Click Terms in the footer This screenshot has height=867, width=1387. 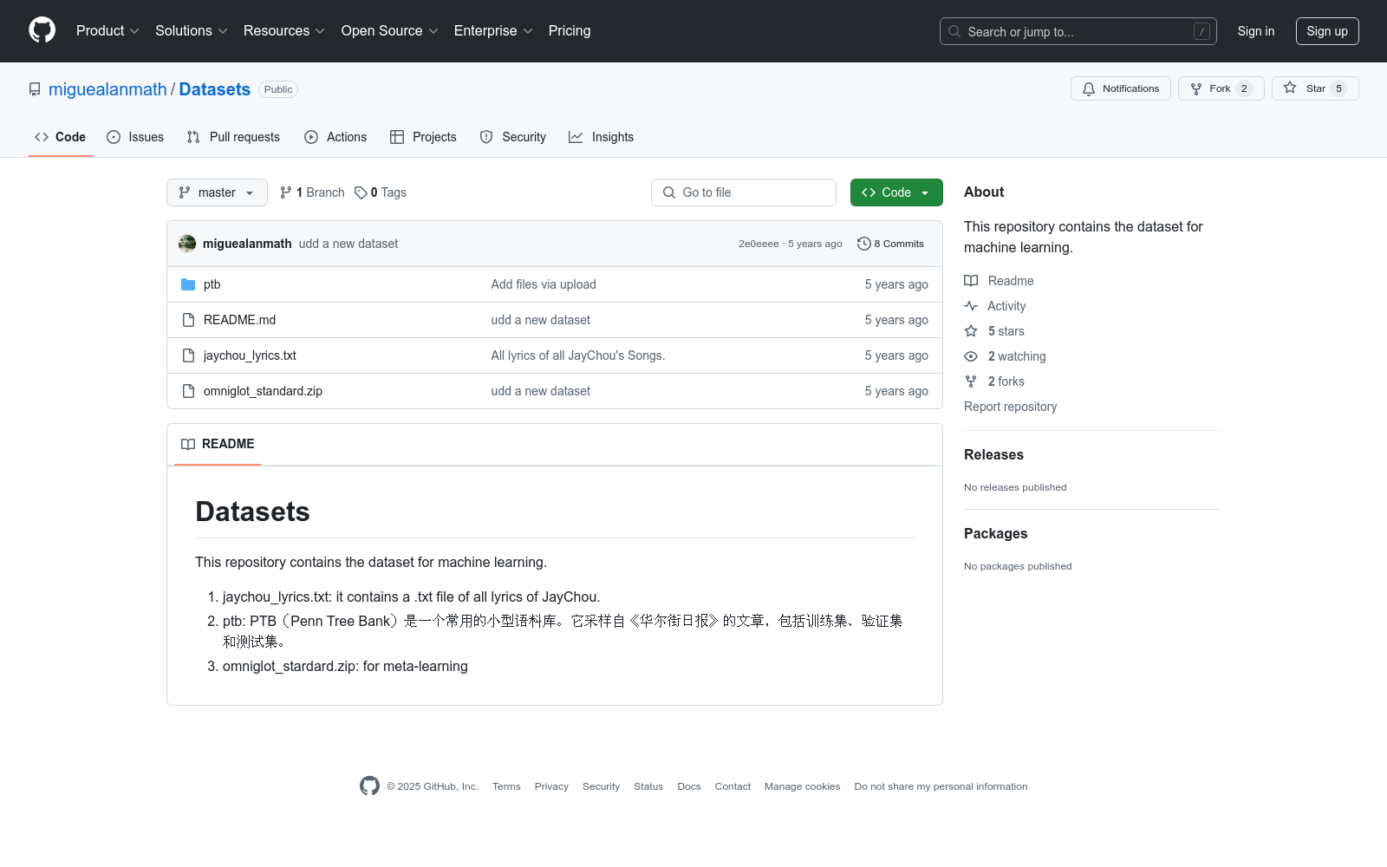(x=506, y=786)
